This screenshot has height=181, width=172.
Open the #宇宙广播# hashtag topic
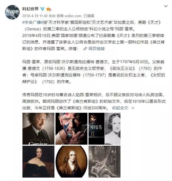click(x=32, y=22)
